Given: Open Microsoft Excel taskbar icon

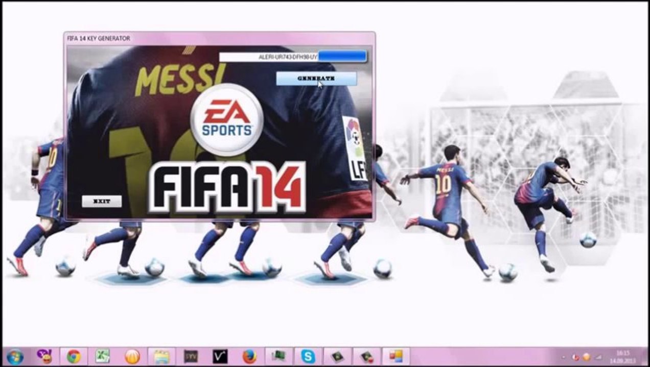Looking at the screenshot, I should [x=103, y=356].
